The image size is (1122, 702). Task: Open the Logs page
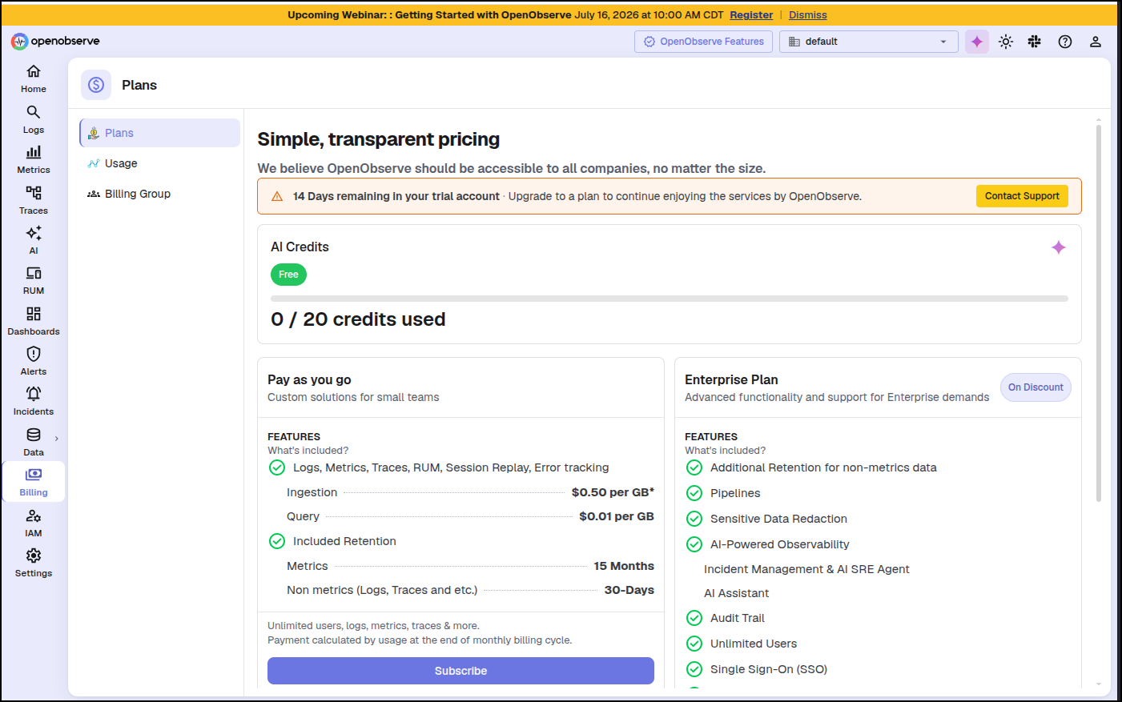coord(34,119)
